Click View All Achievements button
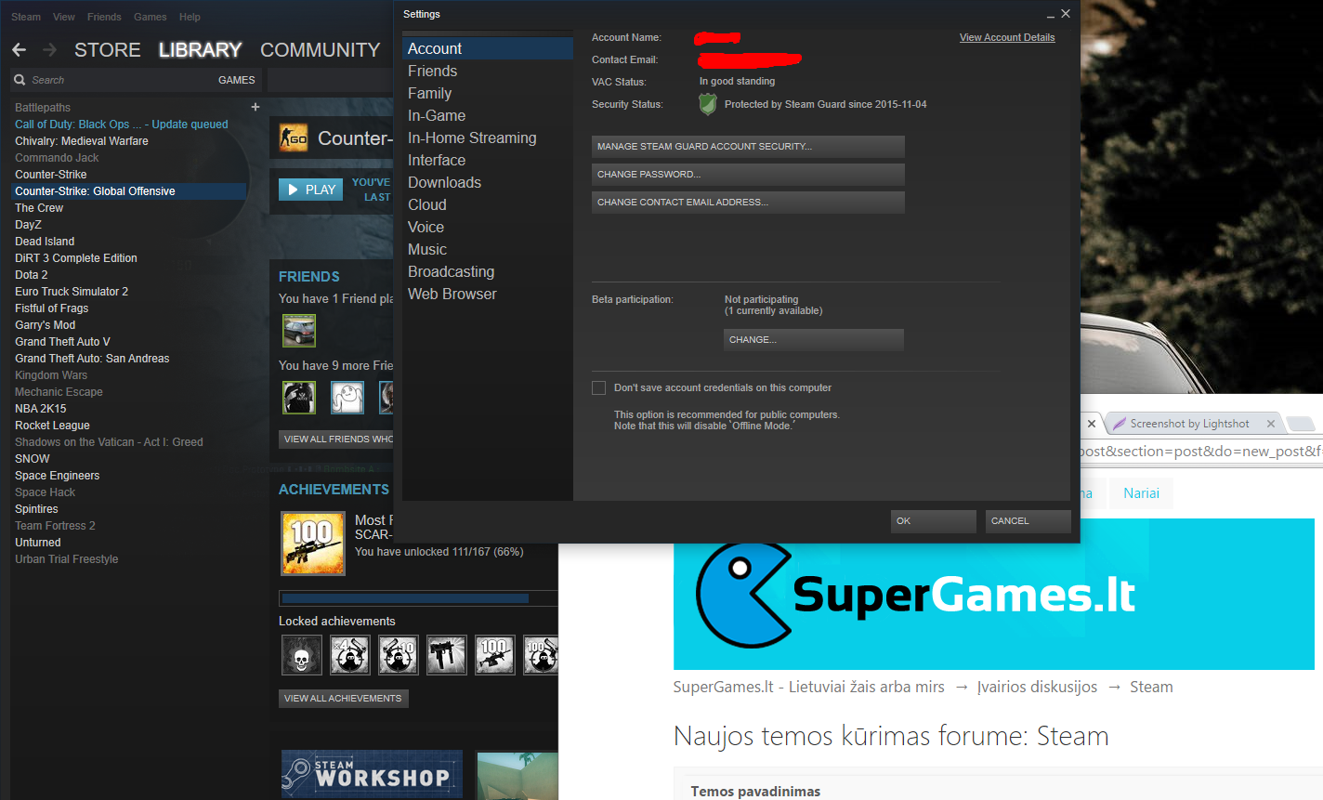The image size is (1323, 800). click(x=344, y=699)
